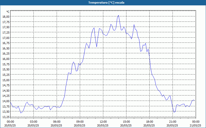Image resolution: width=206 pixels, height=128 pixels.
Task: Click the "15,50" y-axis tick label
Action: 6,69
